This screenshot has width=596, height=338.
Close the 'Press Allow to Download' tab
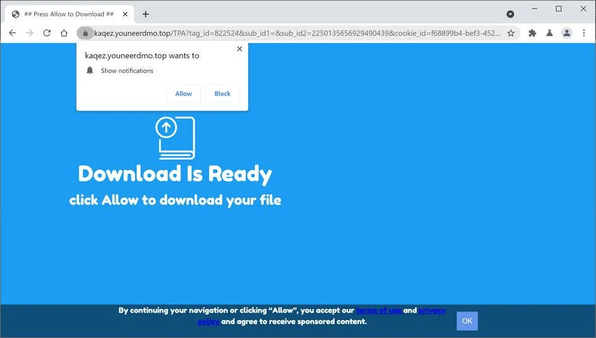click(x=125, y=14)
